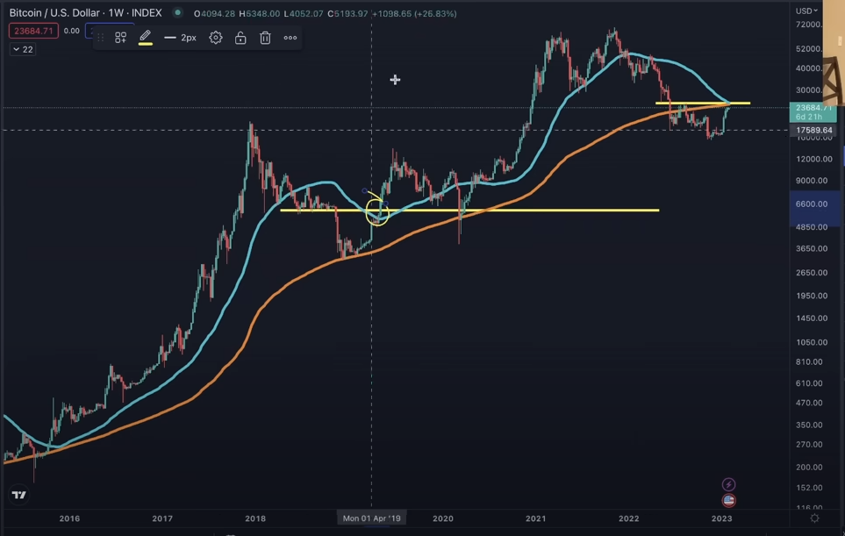Click the highlighted 6600.00 price axis label
The height and width of the screenshot is (536, 845).
point(812,204)
